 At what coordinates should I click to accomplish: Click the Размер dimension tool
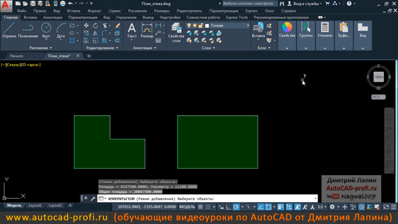147,30
